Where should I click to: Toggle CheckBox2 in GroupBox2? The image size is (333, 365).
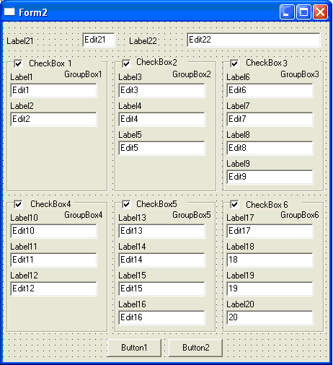pos(126,63)
